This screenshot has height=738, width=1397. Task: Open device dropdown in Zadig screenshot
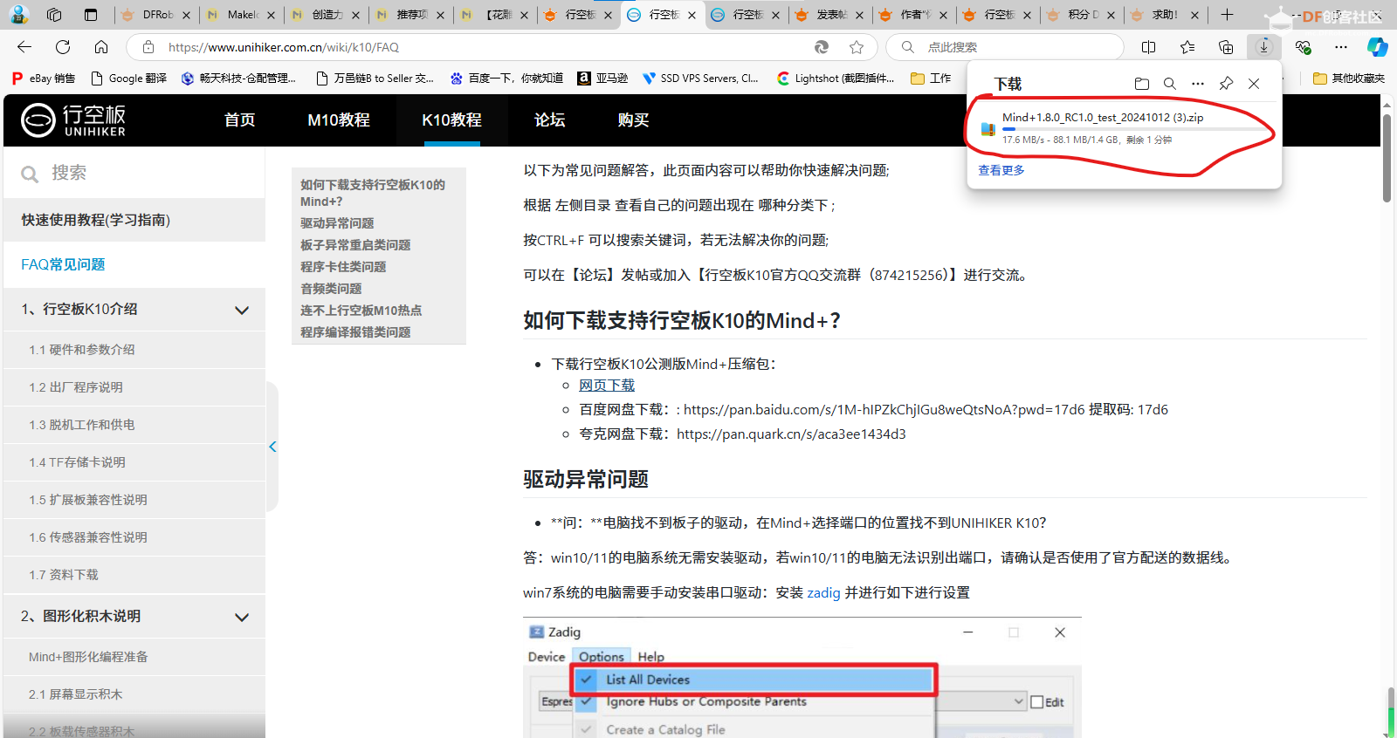[x=1018, y=701]
